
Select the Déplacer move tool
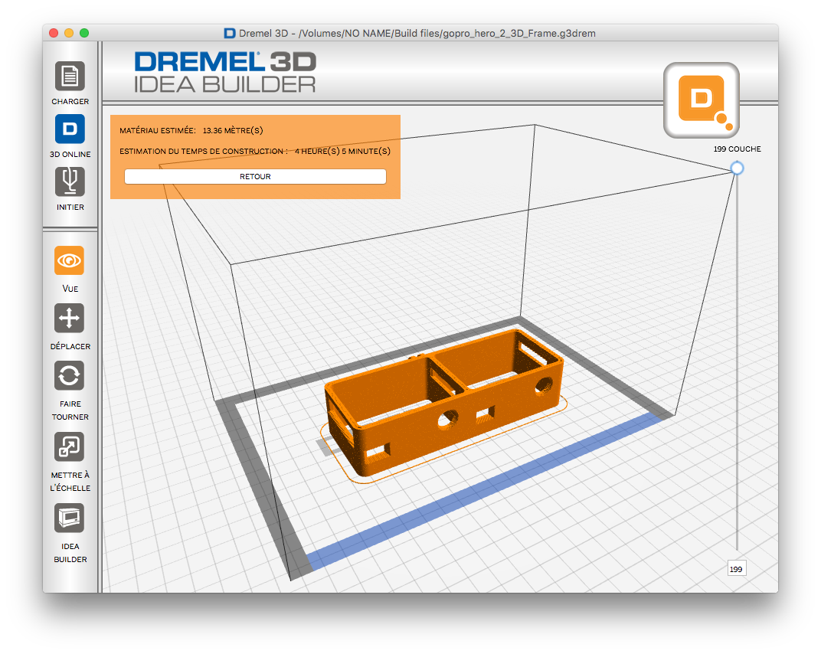click(70, 318)
